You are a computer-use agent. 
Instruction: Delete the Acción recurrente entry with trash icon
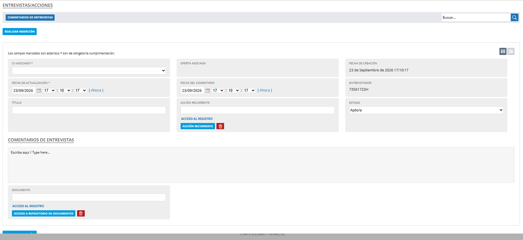220,126
